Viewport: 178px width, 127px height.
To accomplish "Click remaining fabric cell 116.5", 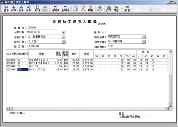I will [59, 63].
